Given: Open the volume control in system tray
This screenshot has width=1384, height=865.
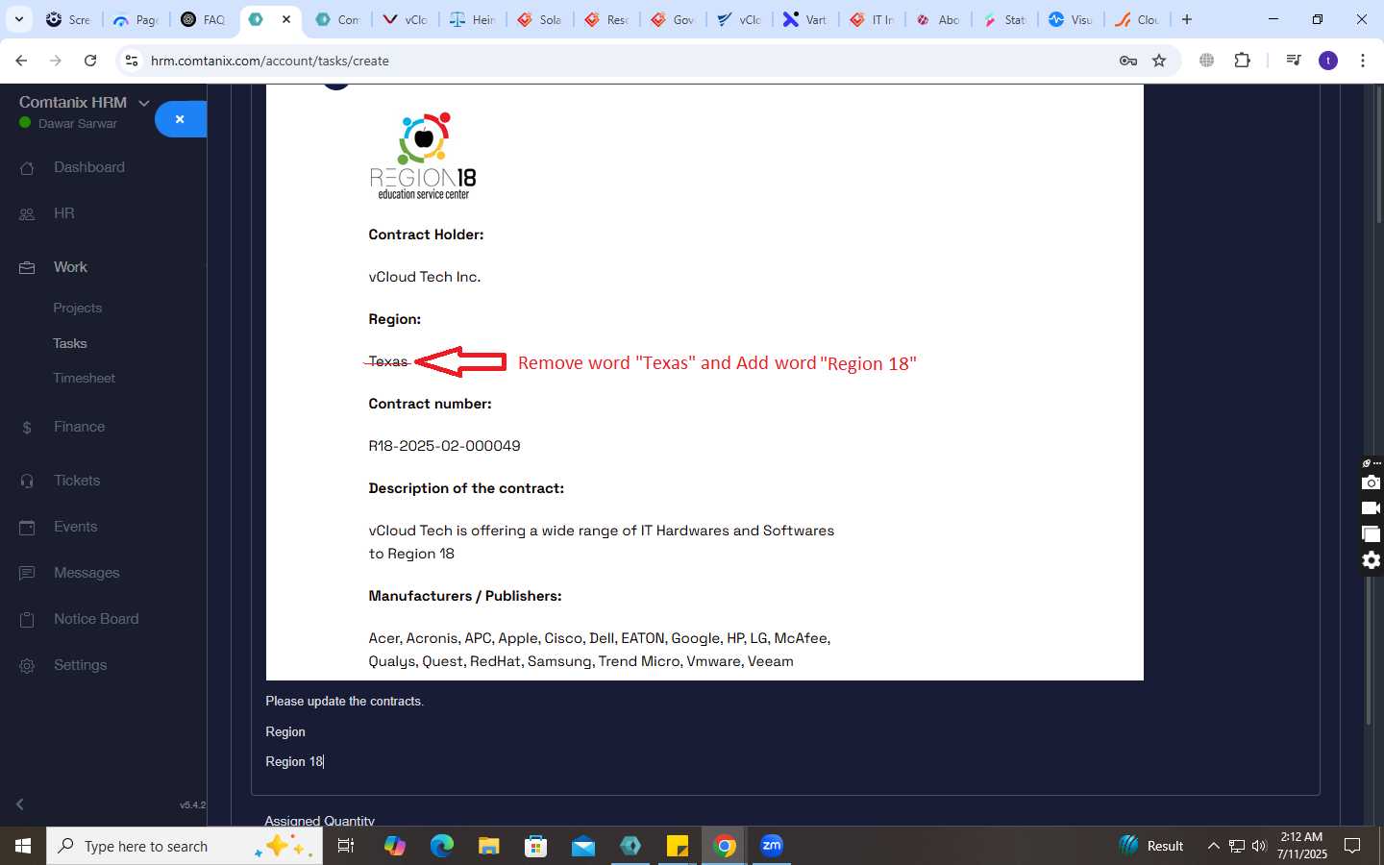Looking at the screenshot, I should (x=1259, y=846).
